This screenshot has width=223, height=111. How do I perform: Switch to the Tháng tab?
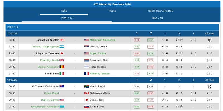tap(112, 11)
